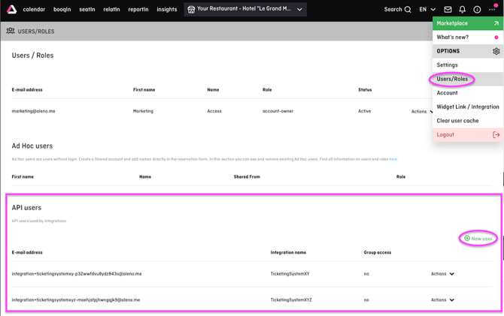Open the notifications bell
504x316 pixels.
tap(462, 9)
